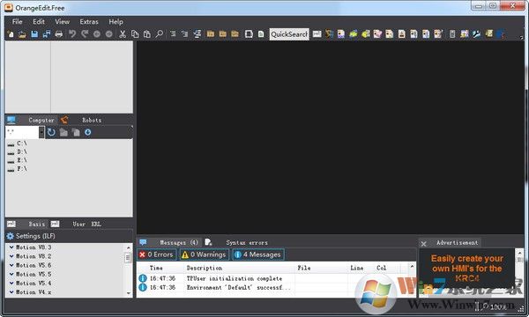Select the Advertisement tab
This screenshot has height=317, width=529.
457,242
